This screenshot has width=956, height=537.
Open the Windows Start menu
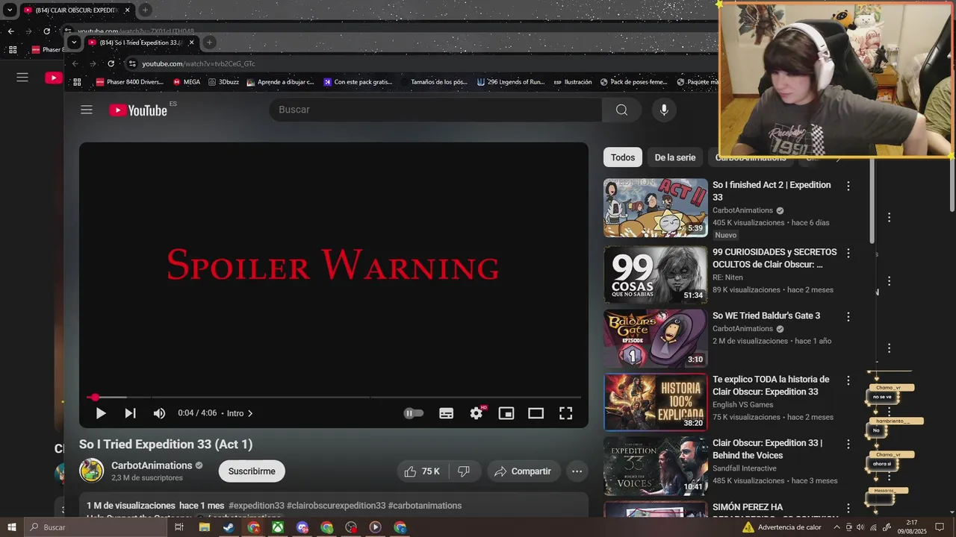click(x=12, y=527)
